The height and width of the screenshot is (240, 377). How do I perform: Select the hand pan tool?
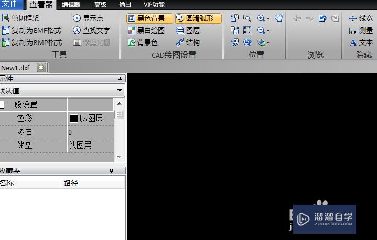[x=278, y=18]
